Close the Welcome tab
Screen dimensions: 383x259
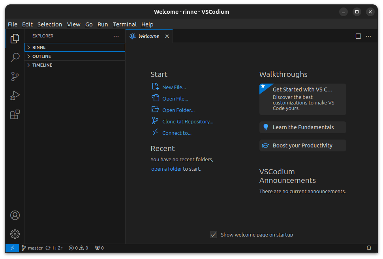click(167, 36)
